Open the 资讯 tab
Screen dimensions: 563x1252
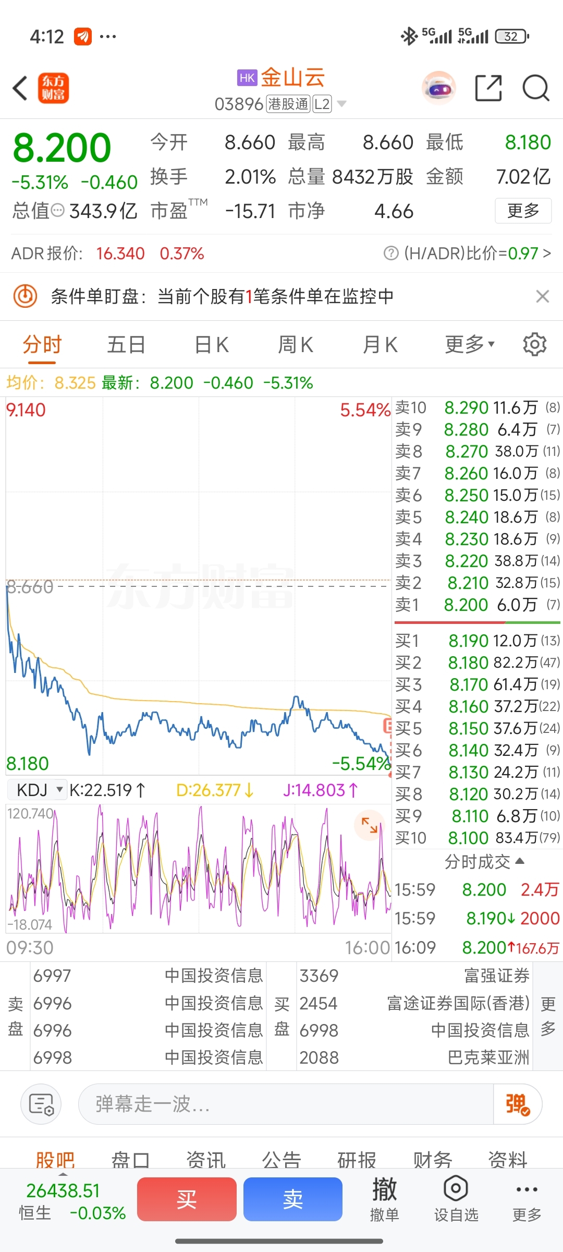[206, 1160]
